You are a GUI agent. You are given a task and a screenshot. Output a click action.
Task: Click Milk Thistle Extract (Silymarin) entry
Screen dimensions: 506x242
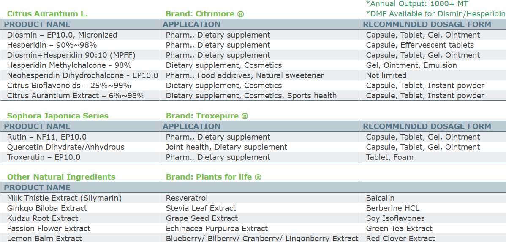click(64, 198)
